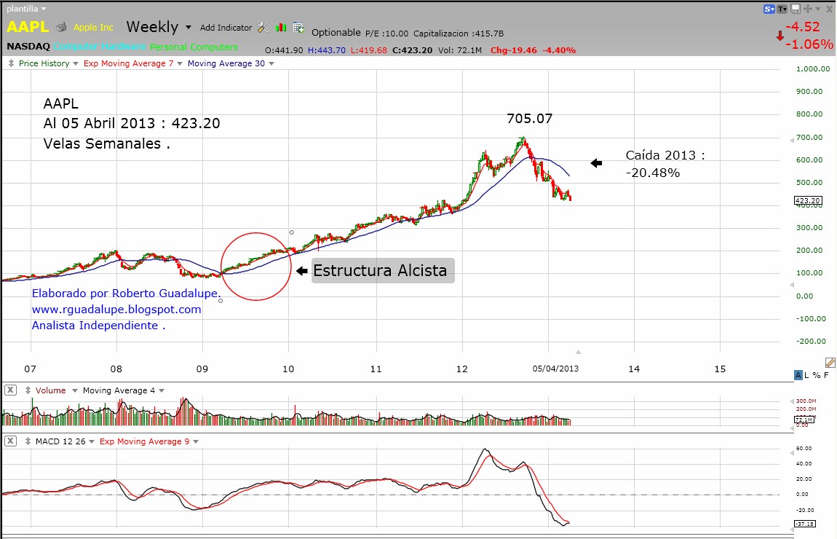The height and width of the screenshot is (539, 837).
Task: Click the 705.07 peak price annotation
Action: pos(530,119)
